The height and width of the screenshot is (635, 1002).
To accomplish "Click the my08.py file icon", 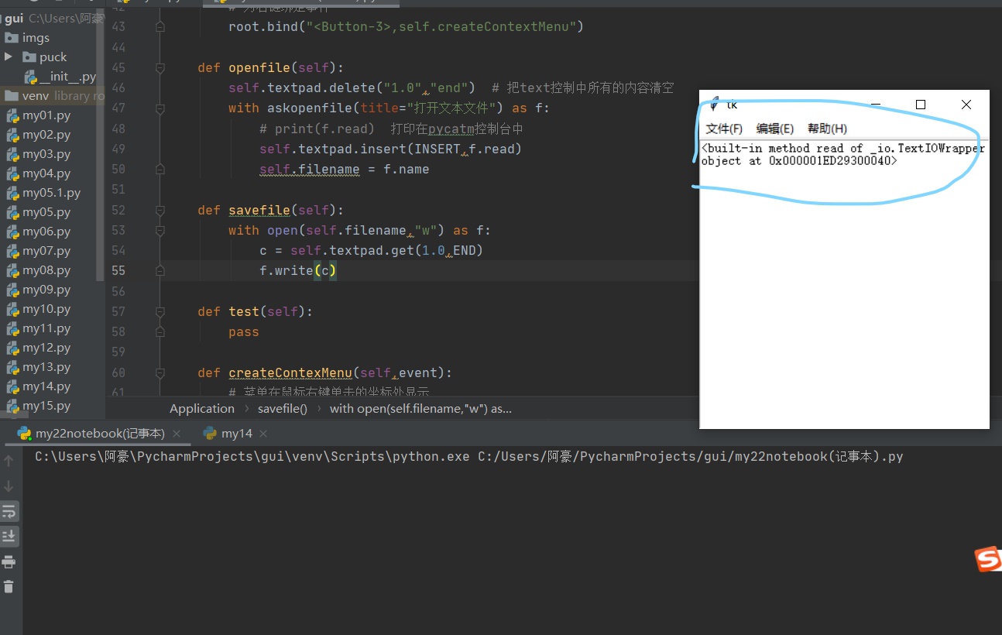I will [x=12, y=270].
